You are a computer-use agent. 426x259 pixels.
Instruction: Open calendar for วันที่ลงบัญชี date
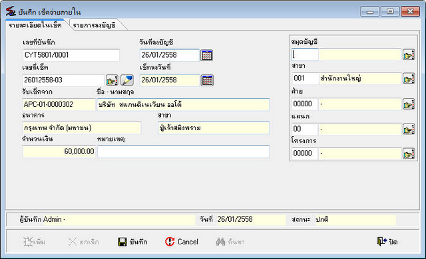tap(206, 55)
